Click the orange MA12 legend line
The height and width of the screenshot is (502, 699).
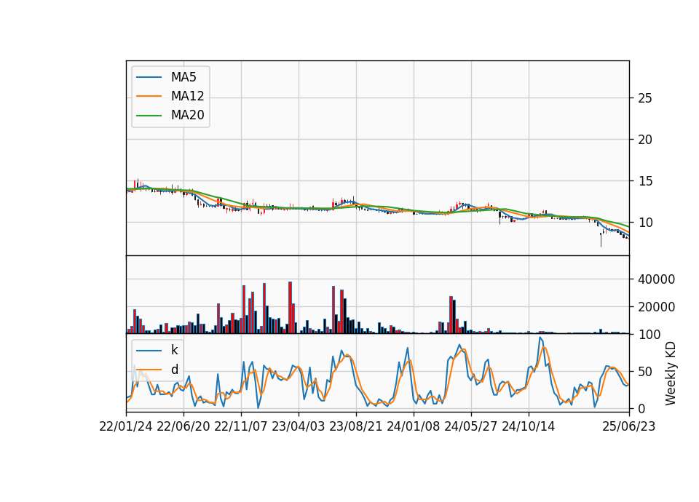pos(149,96)
